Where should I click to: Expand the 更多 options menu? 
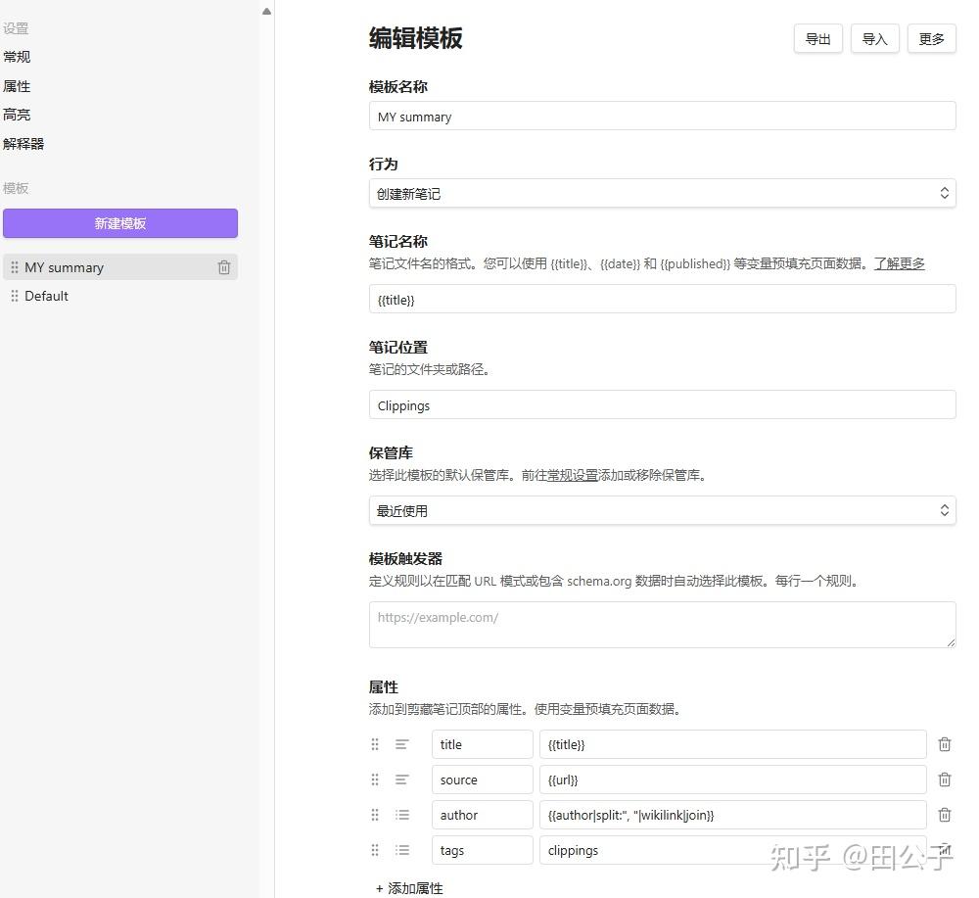click(931, 38)
